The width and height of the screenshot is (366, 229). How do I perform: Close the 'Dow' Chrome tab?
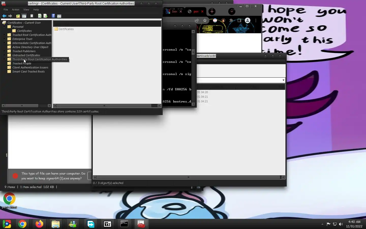click(x=181, y=11)
